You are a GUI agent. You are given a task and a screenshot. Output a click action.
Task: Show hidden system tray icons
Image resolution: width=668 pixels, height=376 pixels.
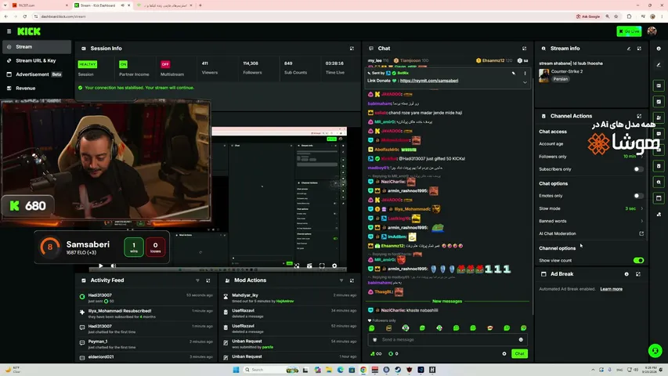pyautogui.click(x=593, y=370)
